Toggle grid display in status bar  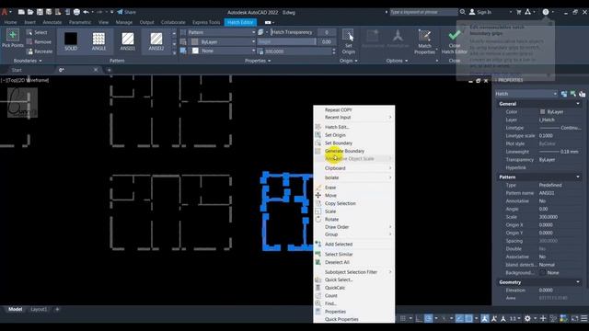(x=403, y=319)
